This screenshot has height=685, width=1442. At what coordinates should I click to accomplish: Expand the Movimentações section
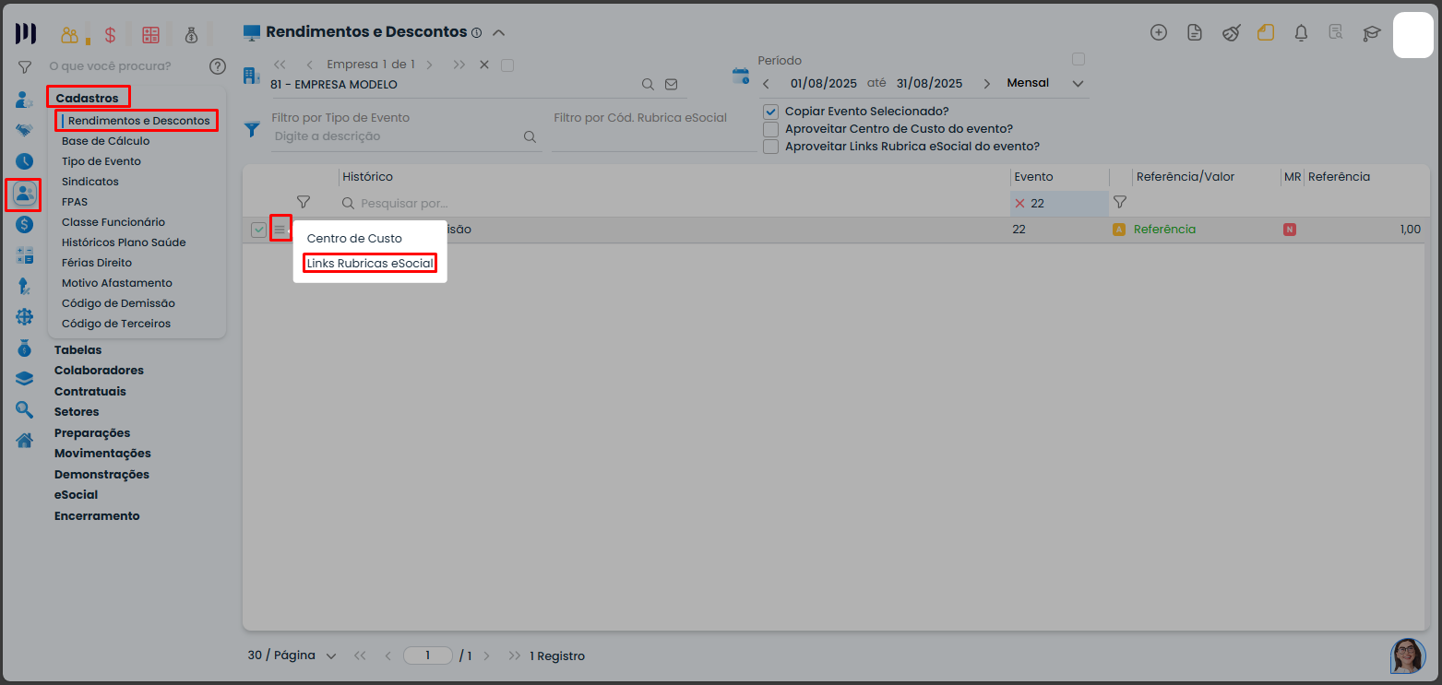coord(102,453)
